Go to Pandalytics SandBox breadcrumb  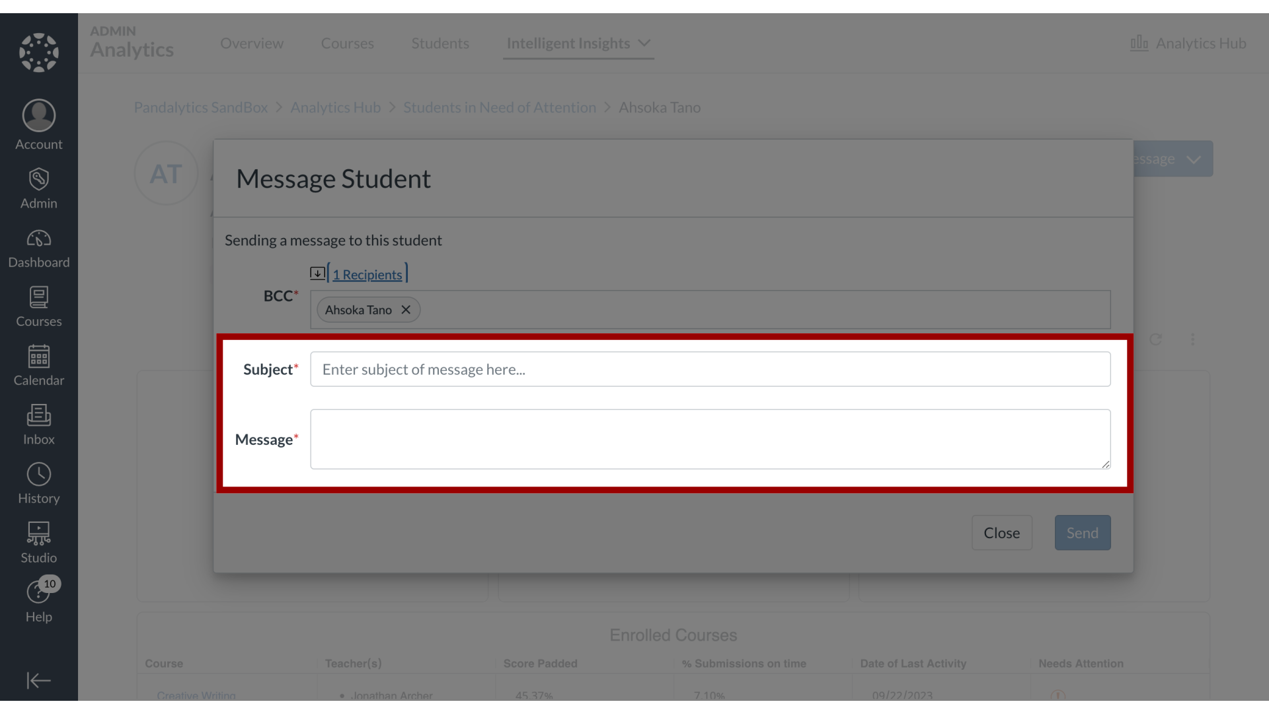coord(201,107)
